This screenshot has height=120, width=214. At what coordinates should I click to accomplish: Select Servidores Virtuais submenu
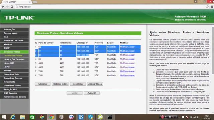point(14,56)
